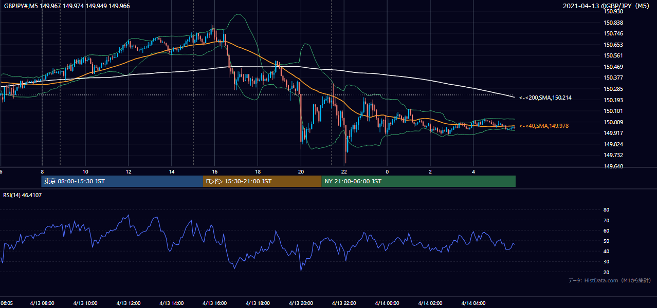Click the 4/13 20:00 time label
The image size is (657, 308).
301,303
